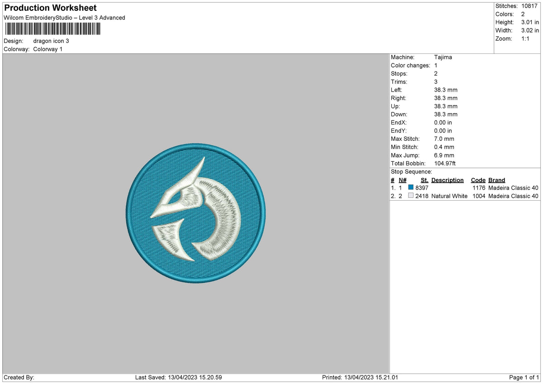Image resolution: width=543 pixels, height=384 pixels.
Task: Click the Page 1 of 1 indicator
Action: click(x=524, y=377)
